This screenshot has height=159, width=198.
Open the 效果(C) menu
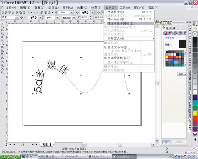(x=82, y=8)
